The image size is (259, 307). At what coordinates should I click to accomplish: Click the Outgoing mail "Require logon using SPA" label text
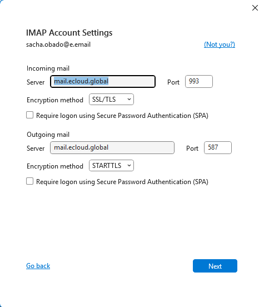[122, 182]
